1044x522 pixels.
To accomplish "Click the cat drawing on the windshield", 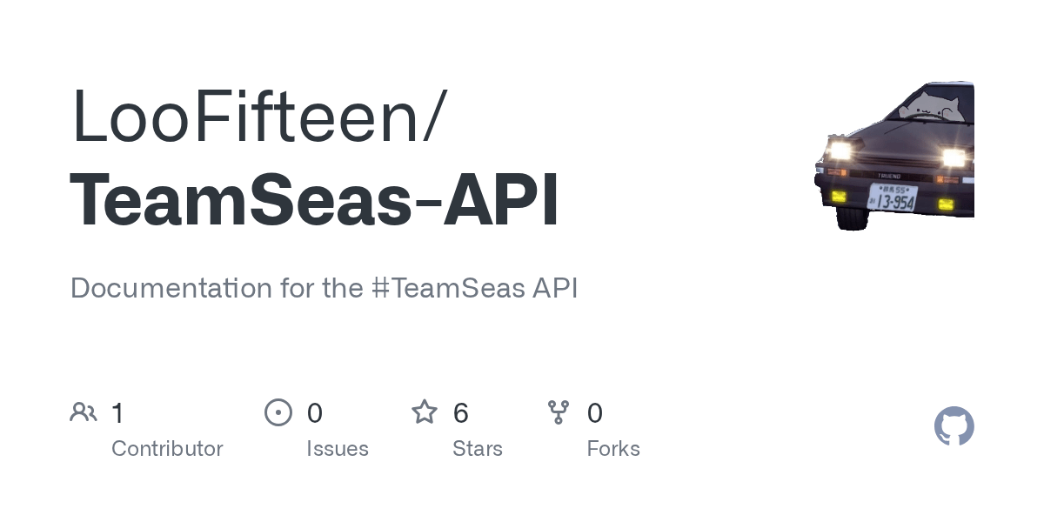I will [928, 106].
